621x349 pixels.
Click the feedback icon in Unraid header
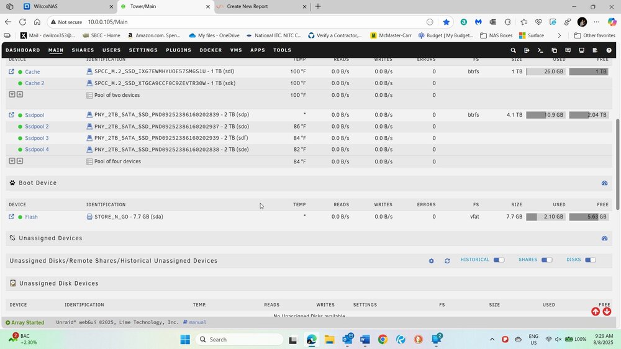pyautogui.click(x=568, y=50)
